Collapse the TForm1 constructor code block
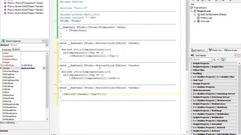This screenshot has height=135, width=241. [x=59, y=27]
